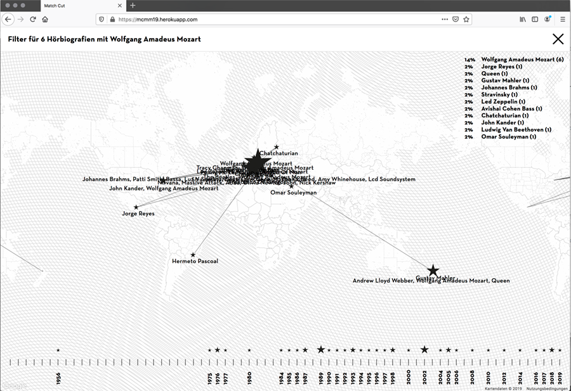
Task: Click the 'John Kander, Wolfgang Amadeus Mozart' map label
Action: coord(164,188)
